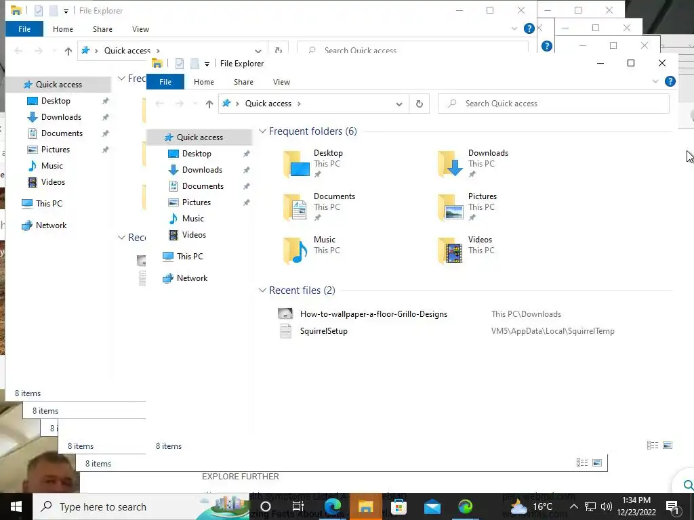Open Mail app from taskbar
This screenshot has height=520, width=694.
(432, 506)
